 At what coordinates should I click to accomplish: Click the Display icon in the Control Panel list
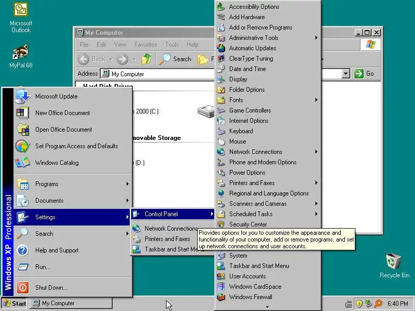click(x=221, y=79)
